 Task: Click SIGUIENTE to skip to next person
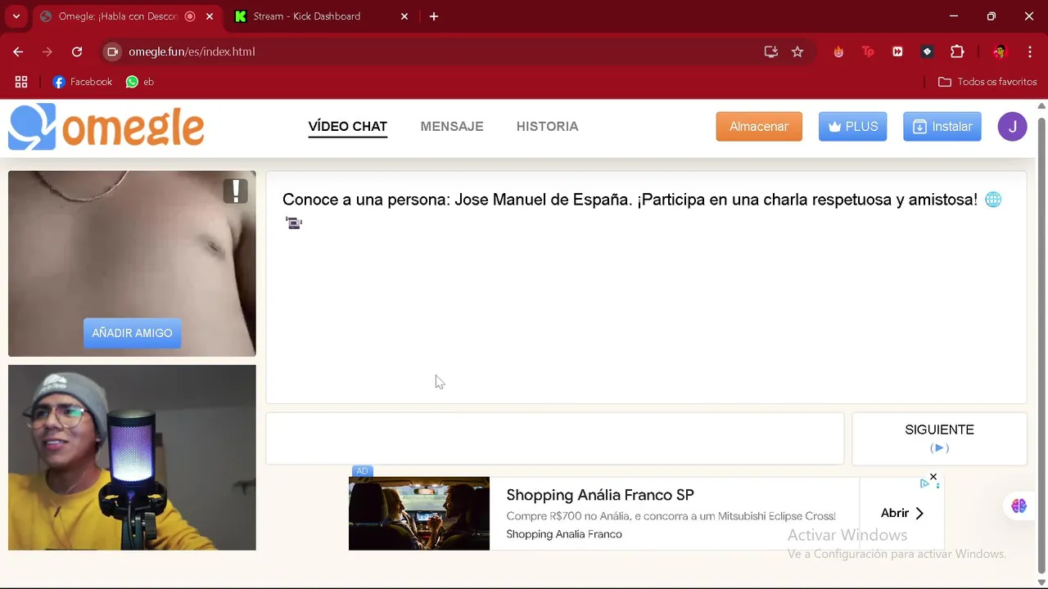coord(939,438)
